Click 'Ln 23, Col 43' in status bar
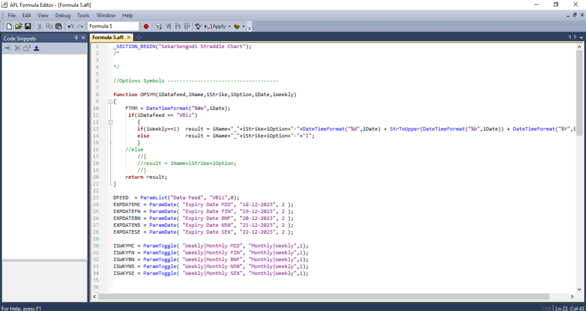Viewport: 586px width, 311px height. [569, 308]
